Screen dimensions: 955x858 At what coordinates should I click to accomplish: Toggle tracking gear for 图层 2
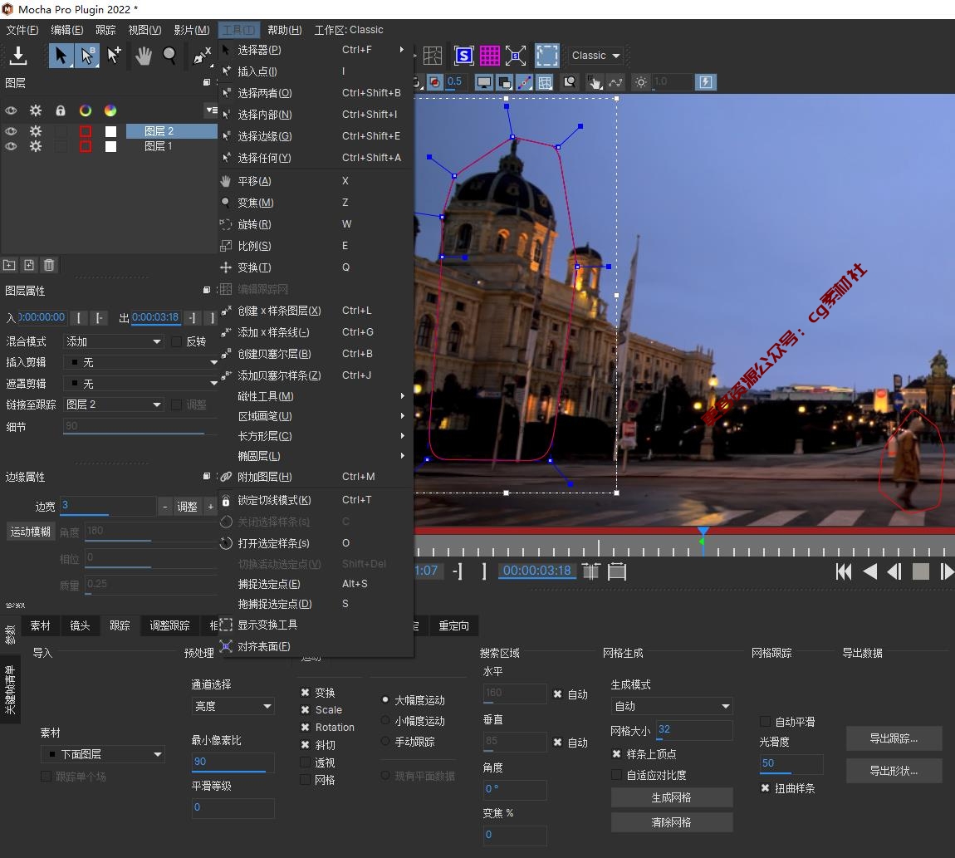click(36, 131)
